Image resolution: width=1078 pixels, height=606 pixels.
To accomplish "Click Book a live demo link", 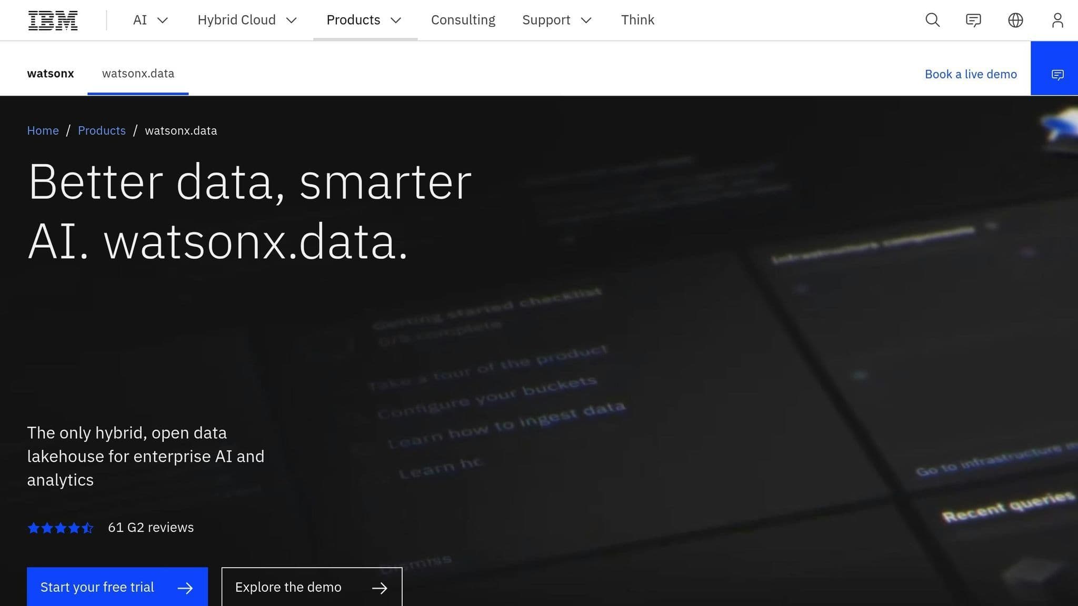I will point(971,74).
